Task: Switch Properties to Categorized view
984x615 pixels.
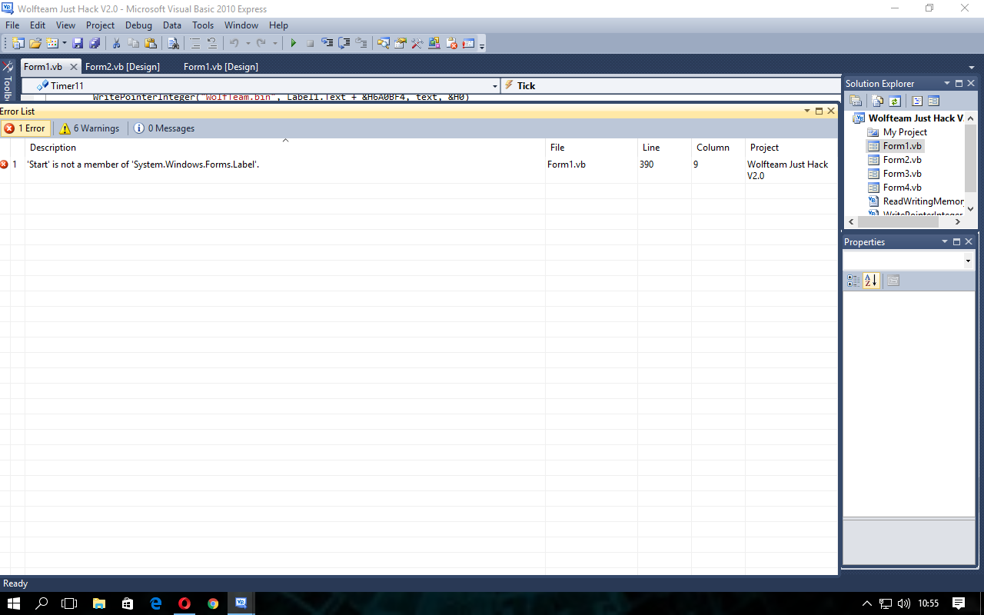Action: (x=853, y=281)
